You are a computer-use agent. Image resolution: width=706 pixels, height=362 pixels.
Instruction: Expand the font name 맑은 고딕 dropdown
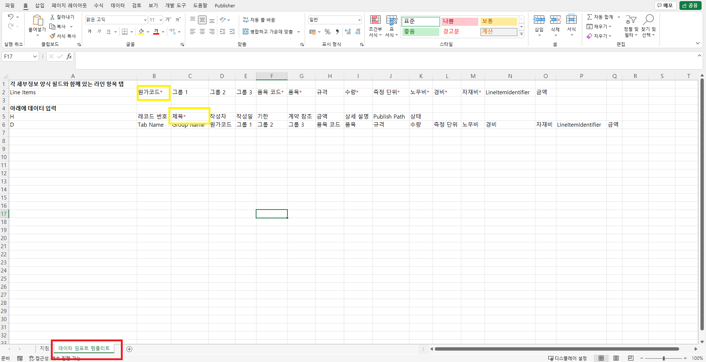coord(145,20)
